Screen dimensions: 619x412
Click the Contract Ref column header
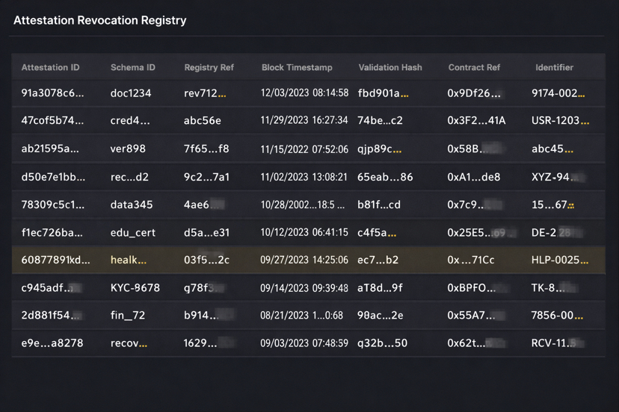pyautogui.click(x=474, y=67)
